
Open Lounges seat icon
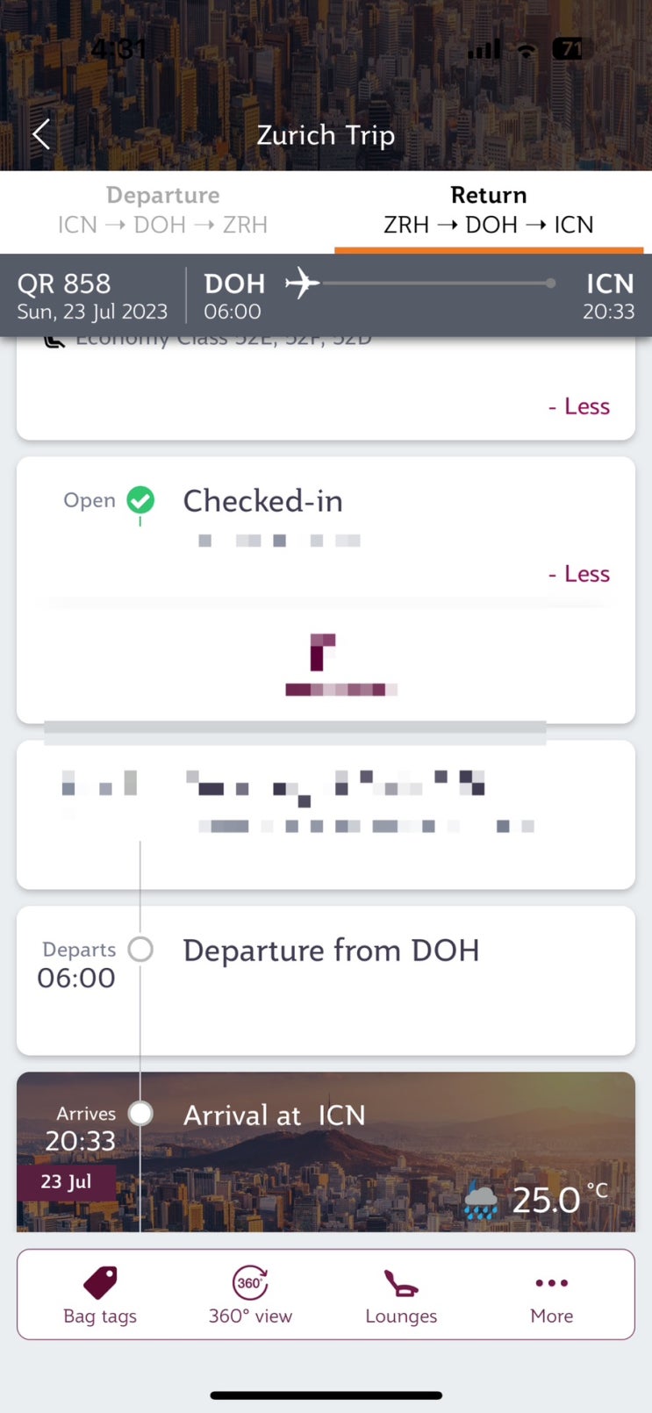pos(401,1283)
